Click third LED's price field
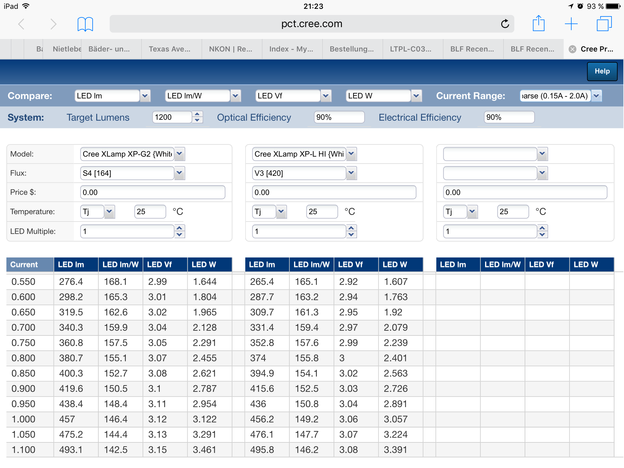The image size is (624, 468). [525, 192]
